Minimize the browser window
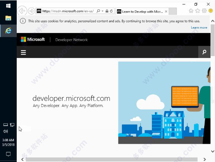This screenshot has width=215, height=162. click(x=184, y=4)
